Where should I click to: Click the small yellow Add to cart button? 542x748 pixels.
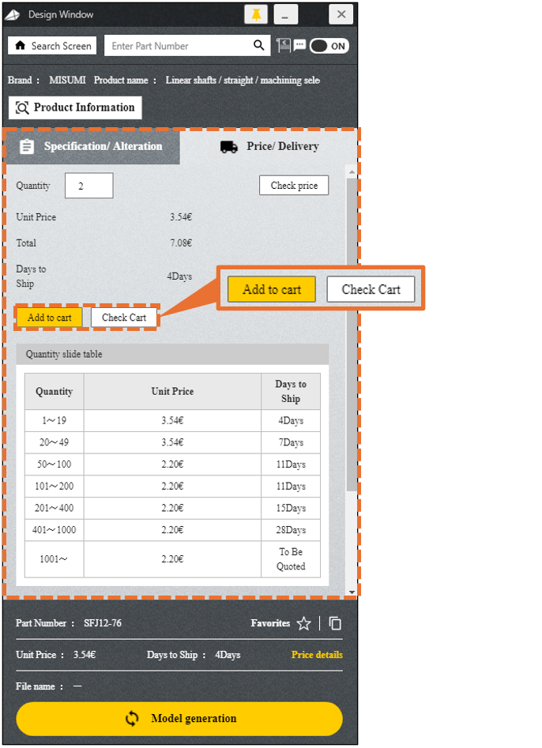[x=49, y=318]
